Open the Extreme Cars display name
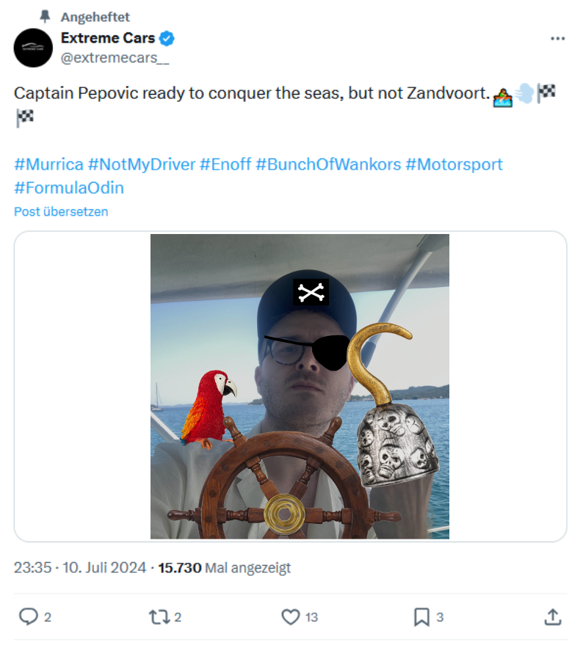The width and height of the screenshot is (583, 645). [x=107, y=38]
